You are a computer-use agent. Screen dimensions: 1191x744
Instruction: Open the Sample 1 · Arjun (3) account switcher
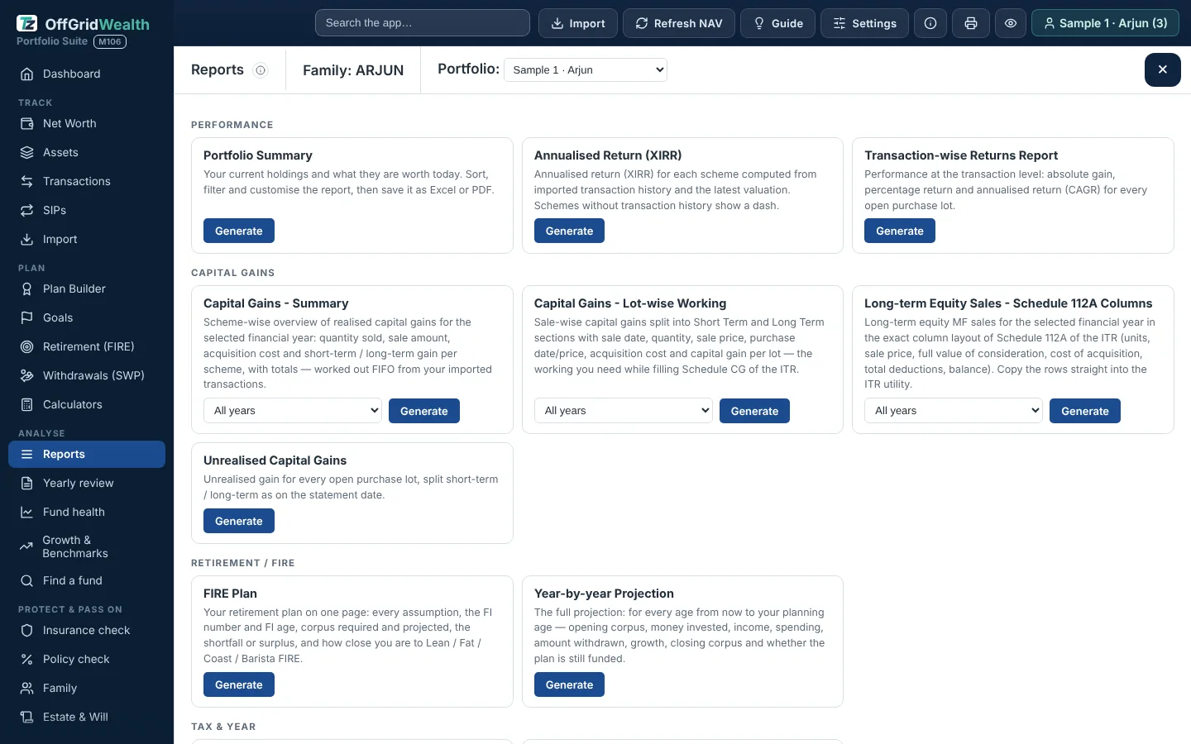tap(1105, 23)
